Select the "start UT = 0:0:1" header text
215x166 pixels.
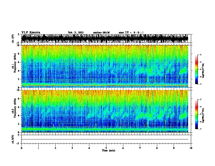(131, 33)
